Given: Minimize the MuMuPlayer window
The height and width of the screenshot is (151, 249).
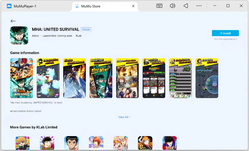Looking at the screenshot, I should [x=215, y=6].
